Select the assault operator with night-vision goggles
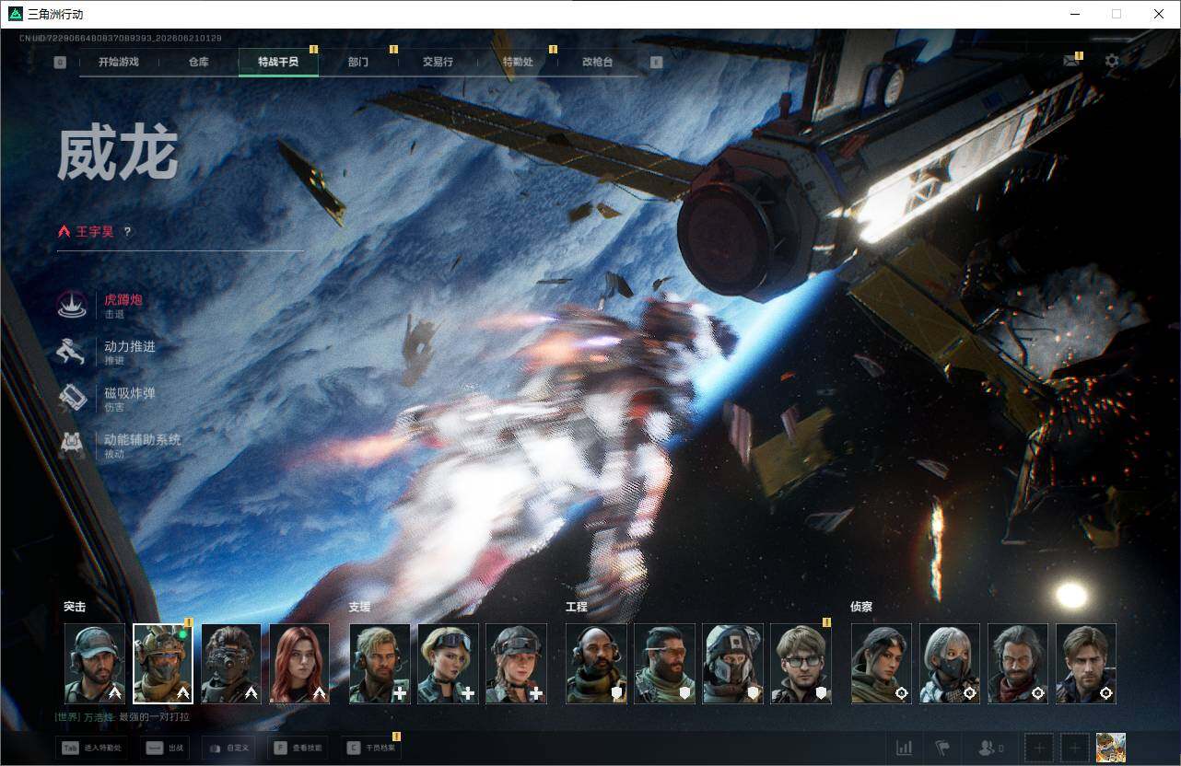The image size is (1181, 766). point(231,664)
